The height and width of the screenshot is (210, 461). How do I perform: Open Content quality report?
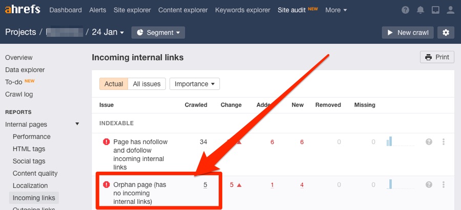(35, 174)
